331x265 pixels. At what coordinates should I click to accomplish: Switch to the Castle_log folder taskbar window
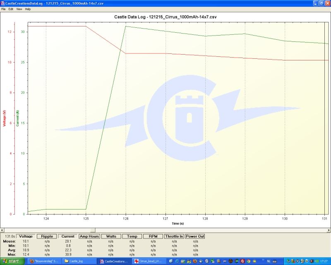80,261
